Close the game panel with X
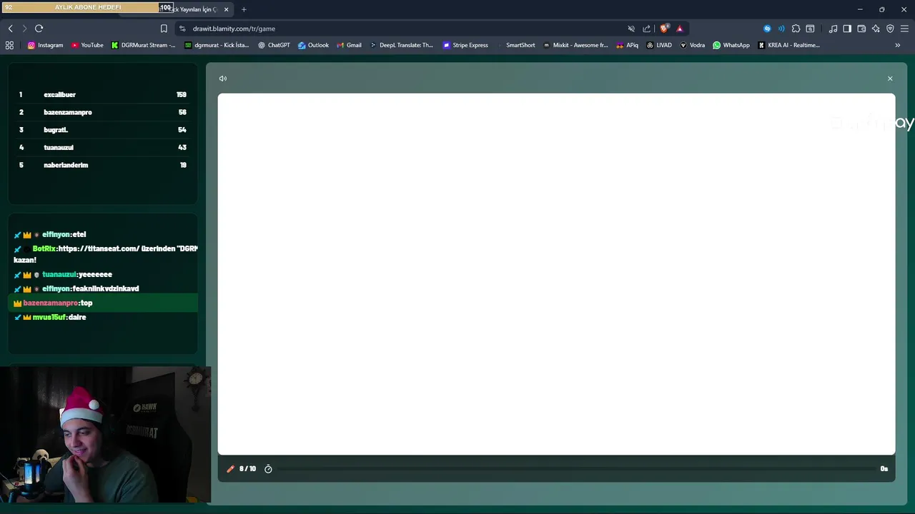The image size is (915, 514). pos(890,79)
